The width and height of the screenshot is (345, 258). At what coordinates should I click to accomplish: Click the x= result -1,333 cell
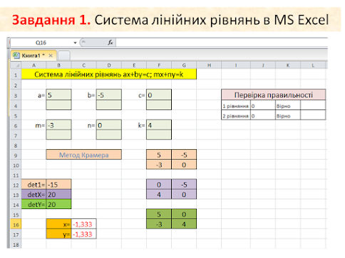click(x=83, y=224)
